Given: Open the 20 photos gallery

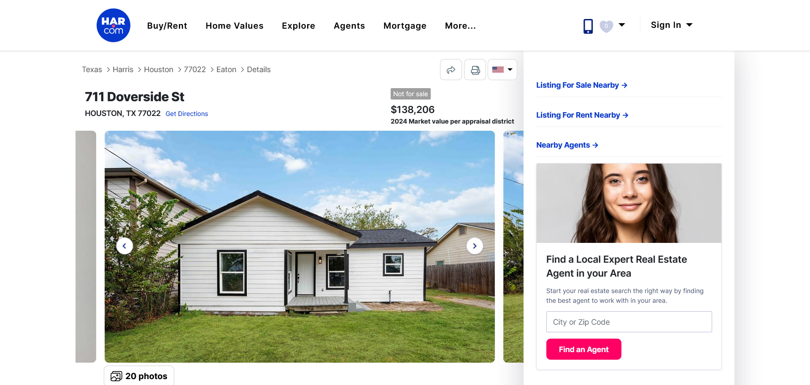Looking at the screenshot, I should tap(139, 376).
